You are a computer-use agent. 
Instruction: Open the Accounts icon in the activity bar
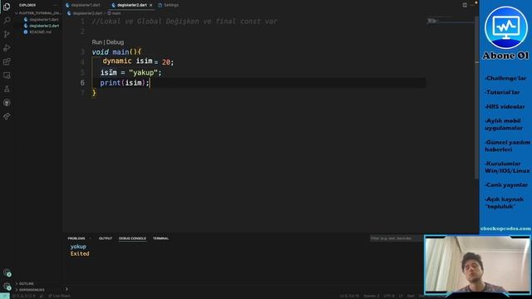7,272
